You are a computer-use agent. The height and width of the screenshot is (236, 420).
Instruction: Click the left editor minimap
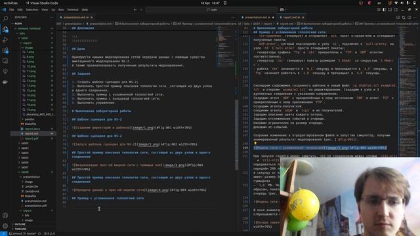click(226, 47)
